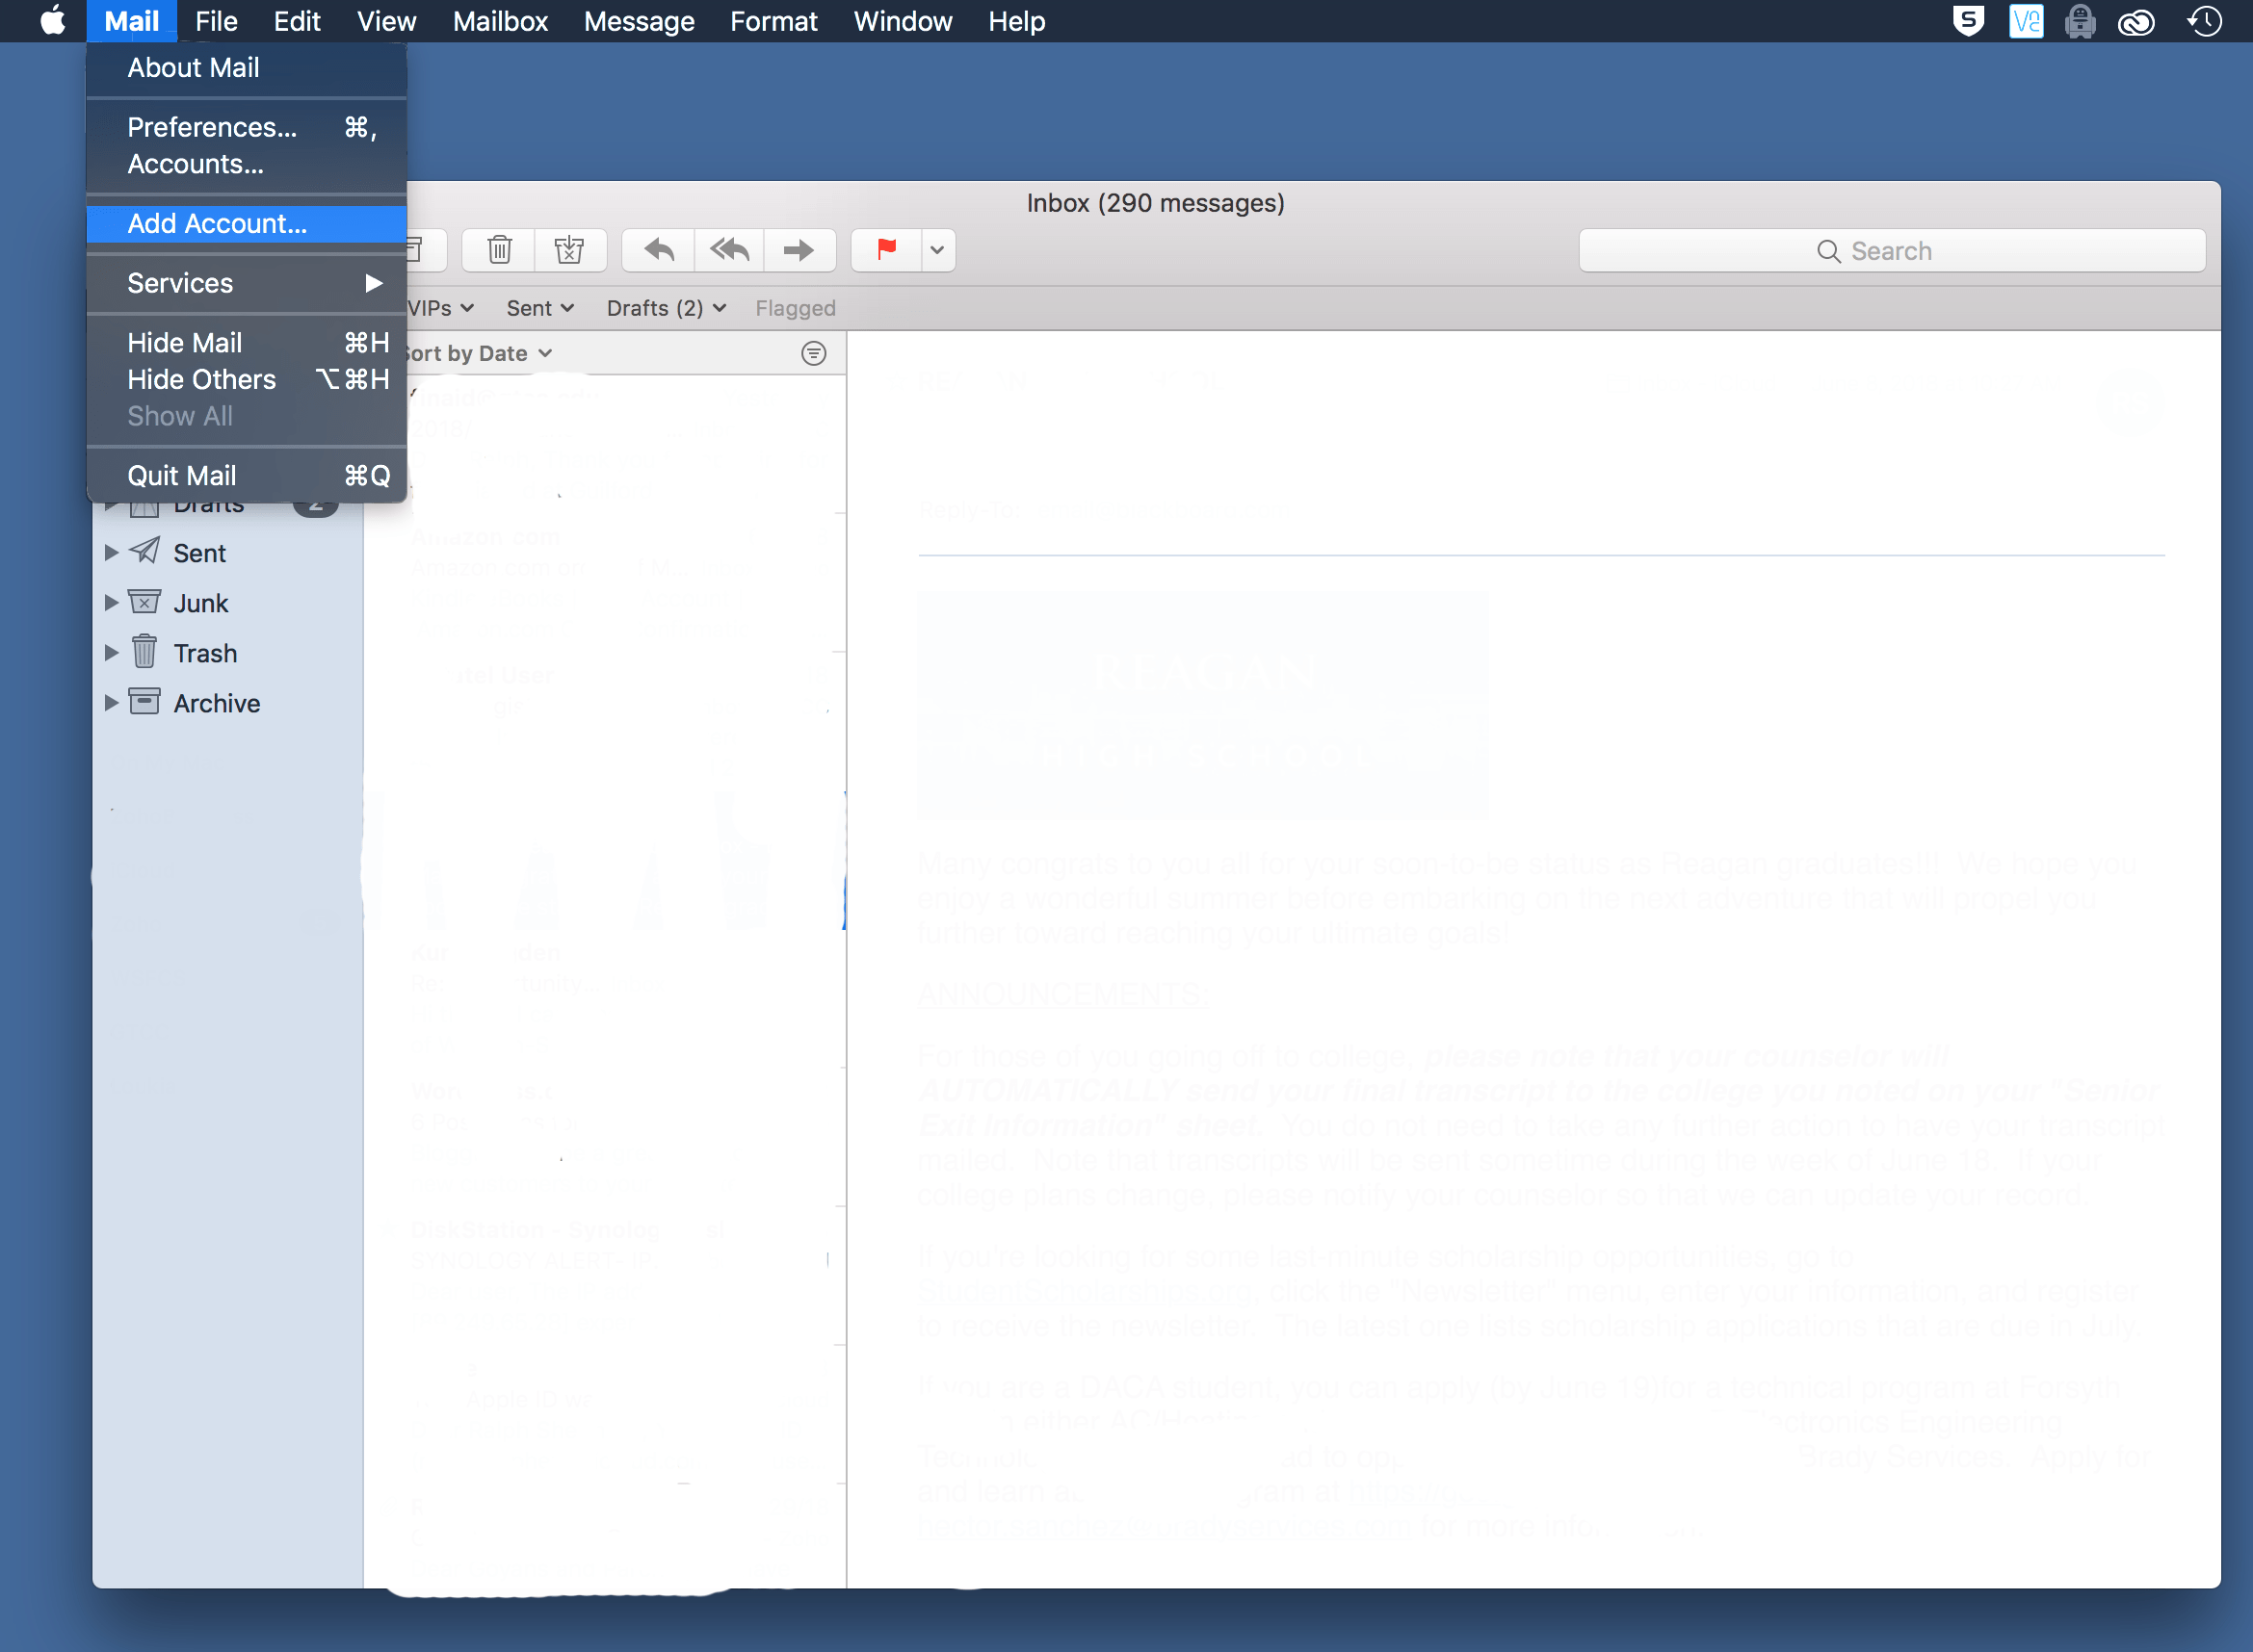Open Adobe Creative Cloud menu bar icon
The height and width of the screenshot is (1652, 2253).
(2137, 21)
